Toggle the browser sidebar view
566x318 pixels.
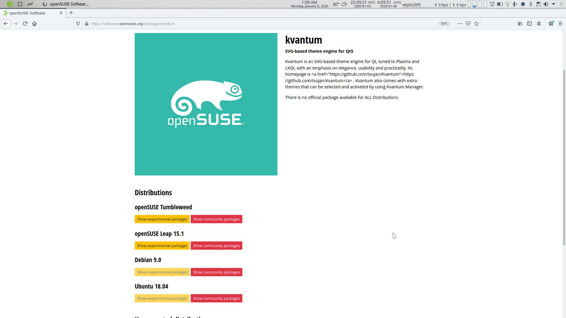coord(529,24)
